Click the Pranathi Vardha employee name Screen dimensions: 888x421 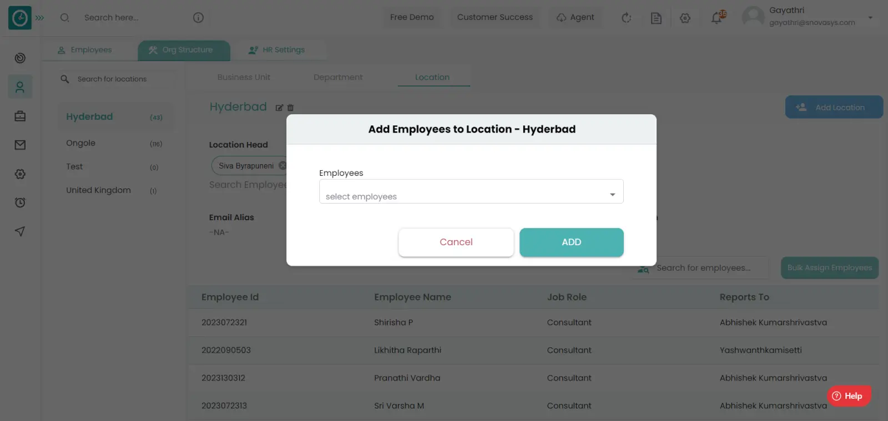tap(407, 378)
